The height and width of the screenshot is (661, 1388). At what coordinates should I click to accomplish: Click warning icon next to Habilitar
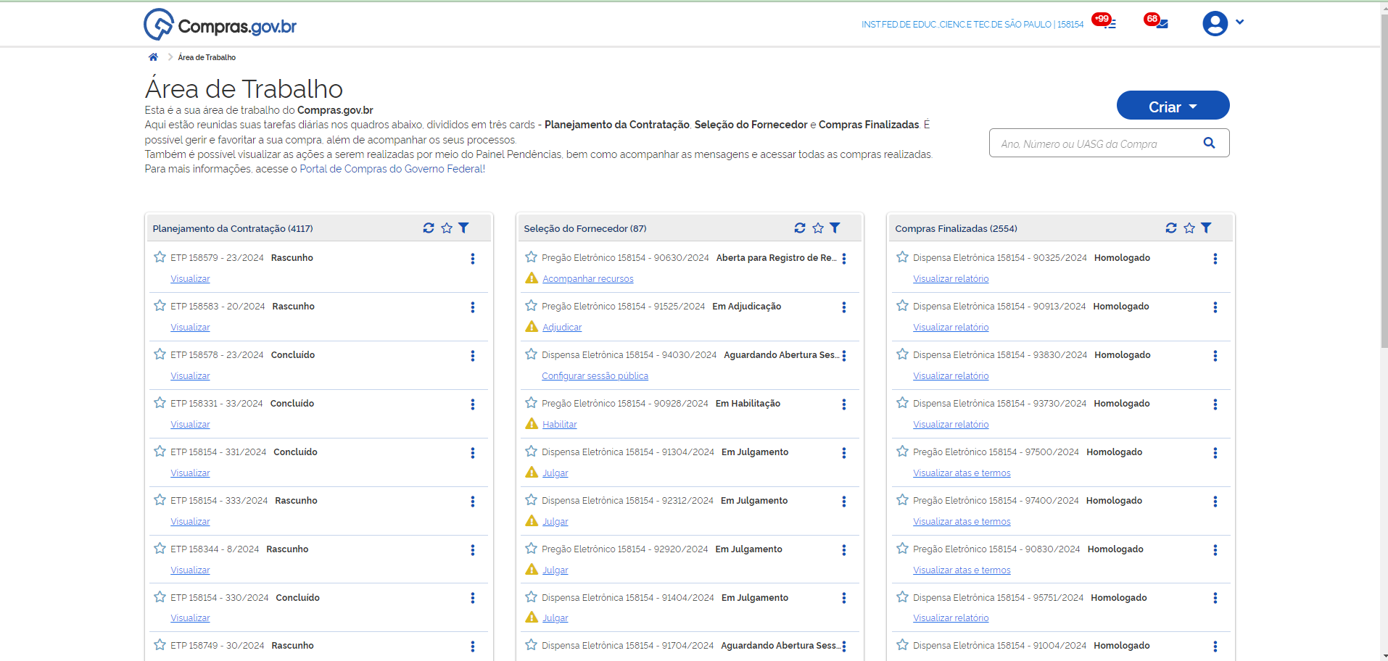click(x=532, y=424)
